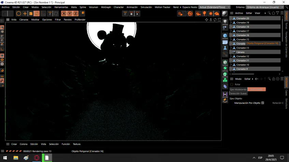Open File Explorer from taskbar
Viewport: 289px width, 162px height.
(16, 158)
